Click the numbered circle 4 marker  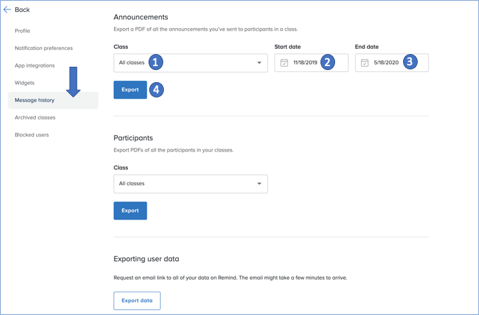tap(156, 89)
